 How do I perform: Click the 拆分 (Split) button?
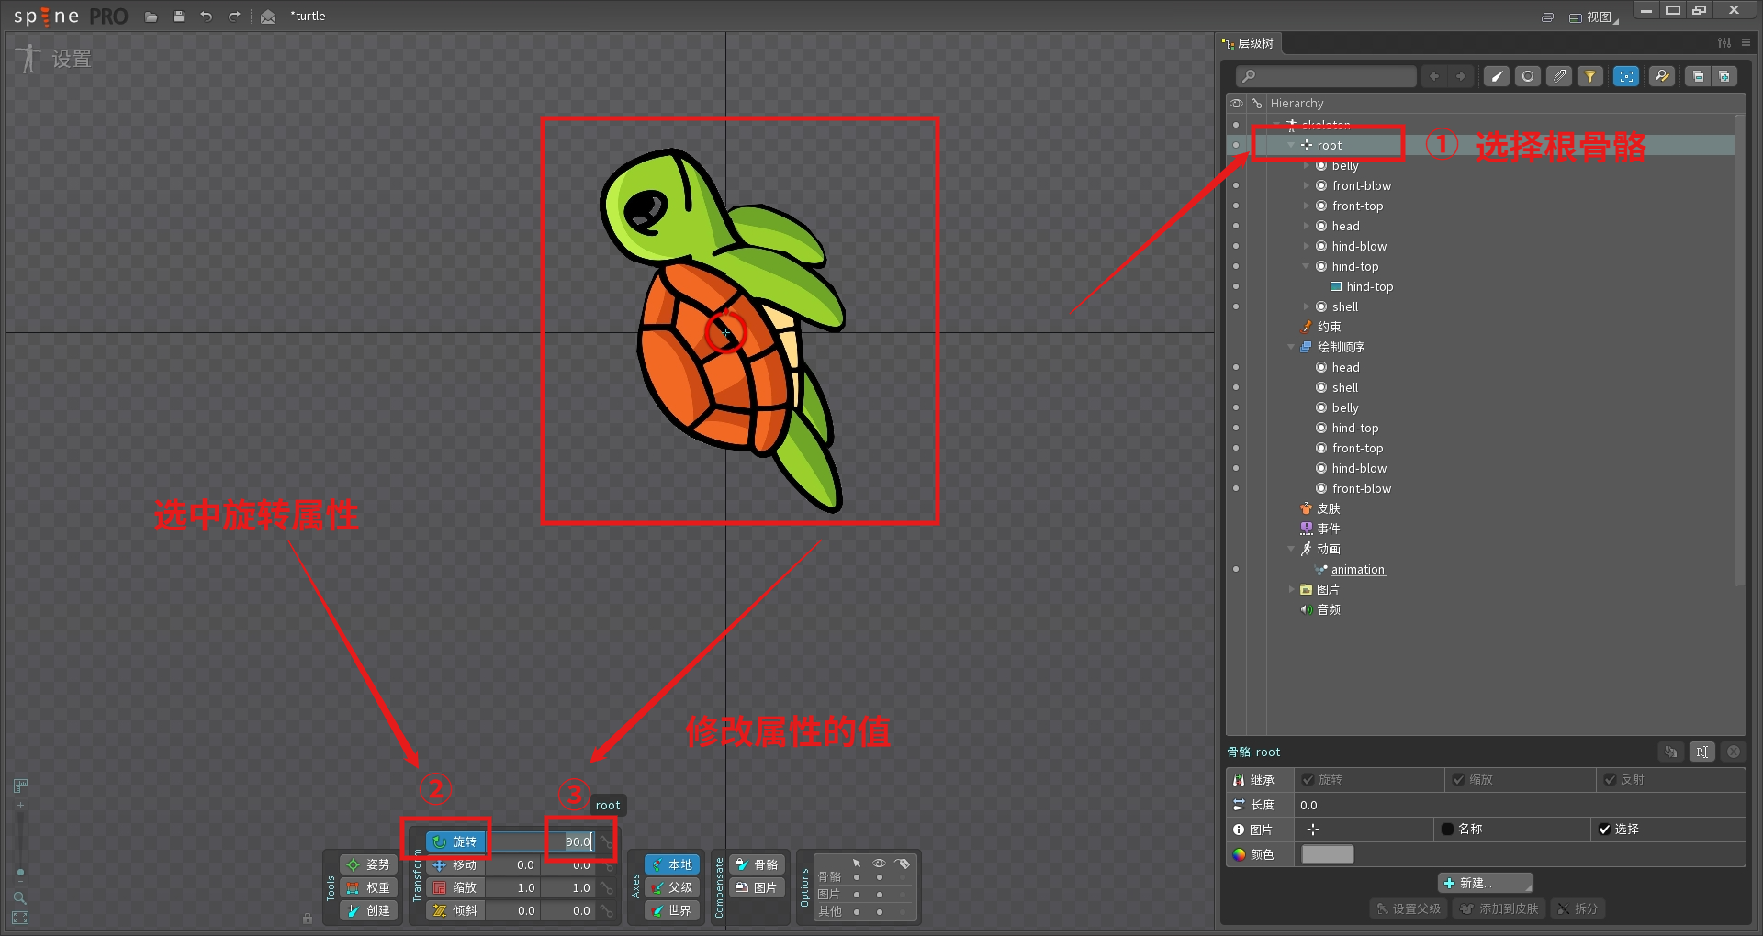(1578, 908)
